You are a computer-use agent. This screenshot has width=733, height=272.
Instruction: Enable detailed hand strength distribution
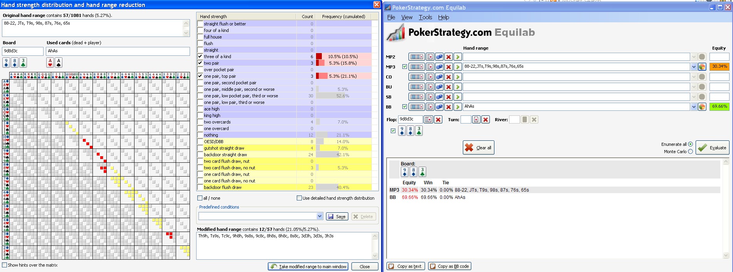coord(299,198)
